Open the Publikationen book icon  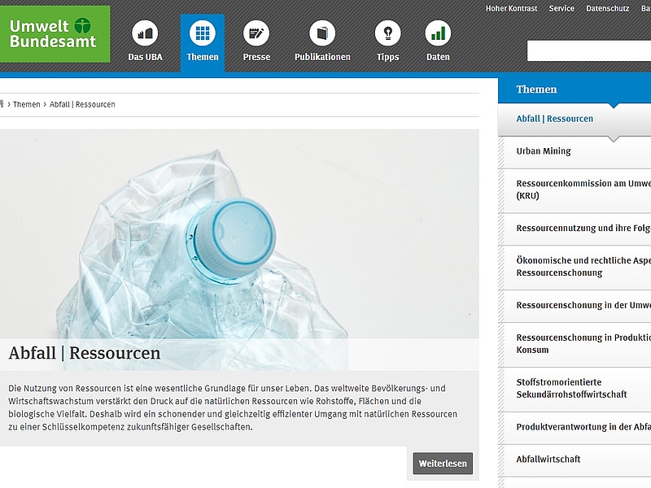point(322,33)
